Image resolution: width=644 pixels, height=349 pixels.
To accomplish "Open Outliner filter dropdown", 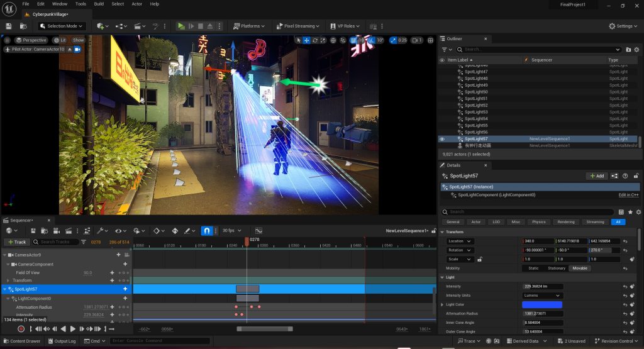I will 447,49.
